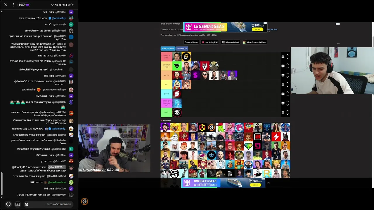This screenshot has height=210, width=374.
Task: Pick the red lightning bolt image in pool
Action: point(276,136)
